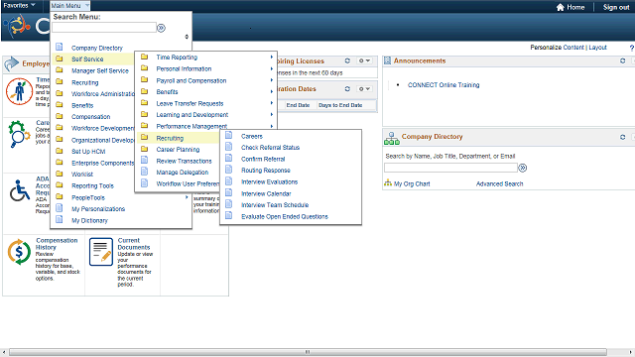Image resolution: width=635 pixels, height=357 pixels.
Task: Refresh the Expiring Licenses pagelet
Action: click(347, 60)
